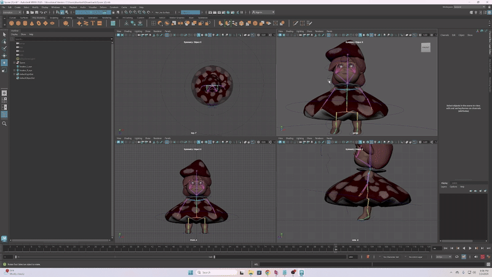The height and width of the screenshot is (277, 492).
Task: Choose the Lasso Select tool
Action: click(4, 41)
